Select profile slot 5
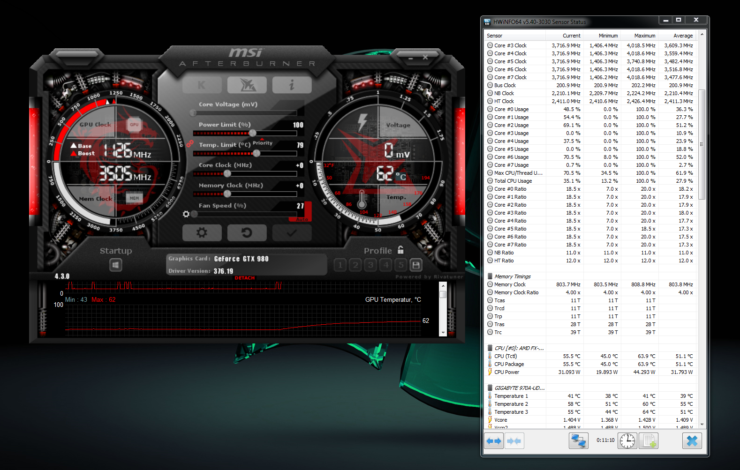Screen dimensions: 740x470 [401, 265]
